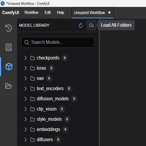Select the diffusers tree label
The height and width of the screenshot is (146, 146).
[x=45, y=140]
